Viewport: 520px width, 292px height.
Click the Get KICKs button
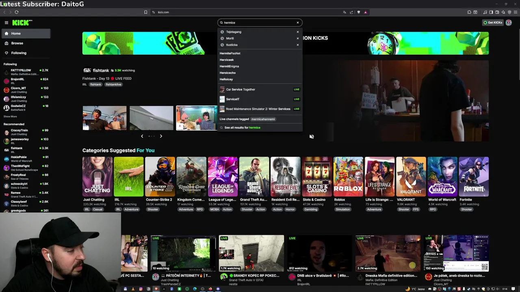coord(492,23)
